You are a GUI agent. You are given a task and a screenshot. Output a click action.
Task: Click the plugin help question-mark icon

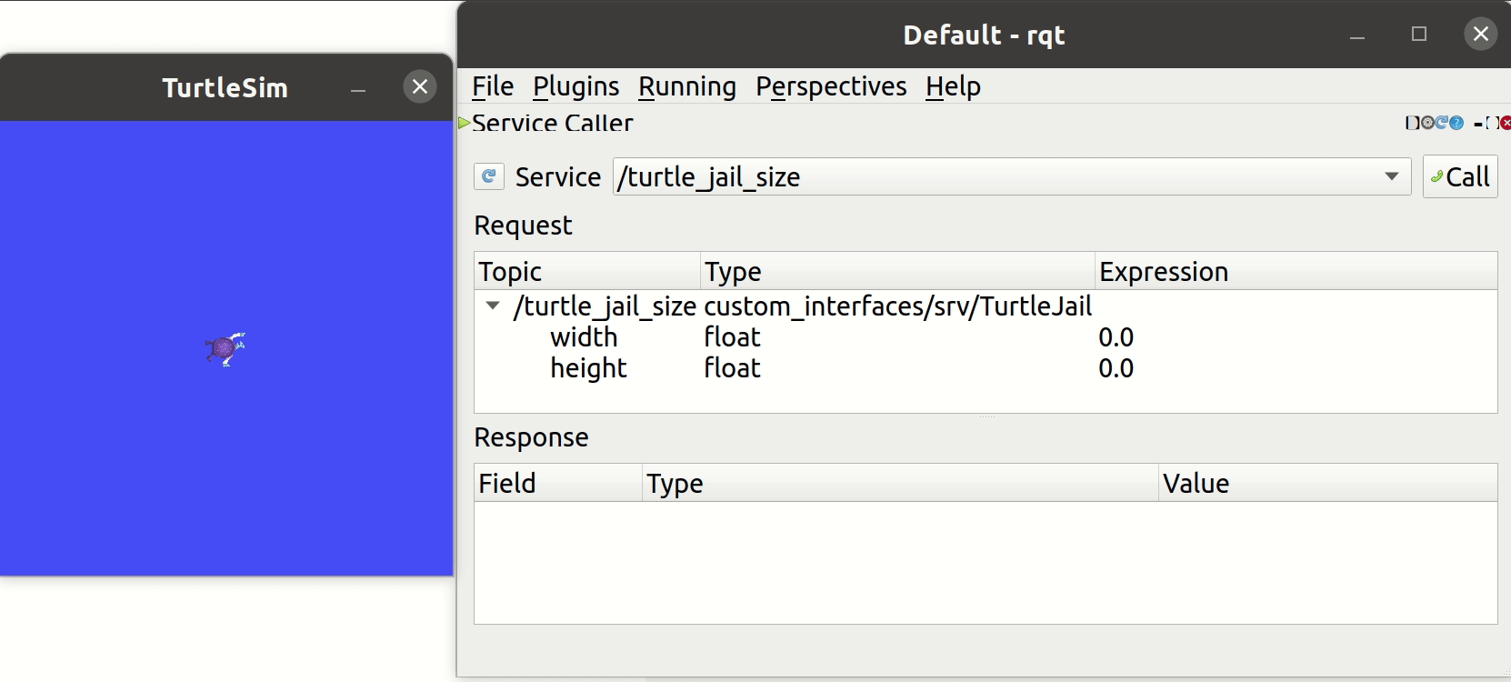click(1456, 123)
